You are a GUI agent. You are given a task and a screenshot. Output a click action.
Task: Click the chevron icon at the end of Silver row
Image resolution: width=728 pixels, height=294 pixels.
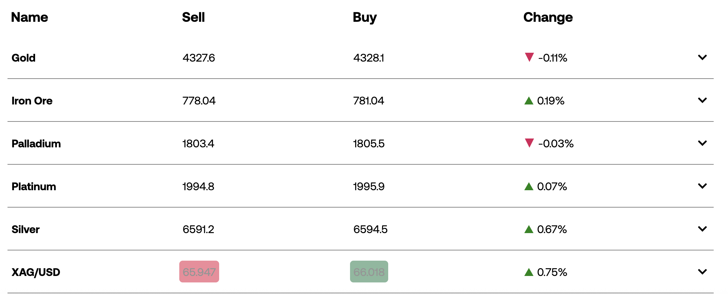point(702,229)
